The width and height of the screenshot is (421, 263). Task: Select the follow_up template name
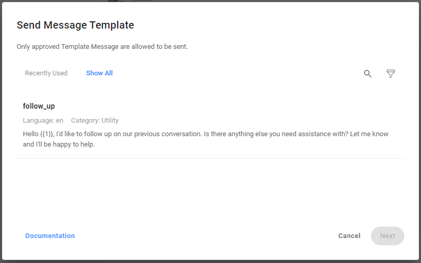(39, 106)
